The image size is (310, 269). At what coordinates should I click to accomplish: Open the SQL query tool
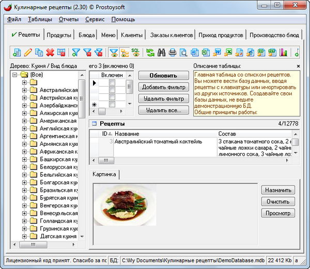(135, 52)
